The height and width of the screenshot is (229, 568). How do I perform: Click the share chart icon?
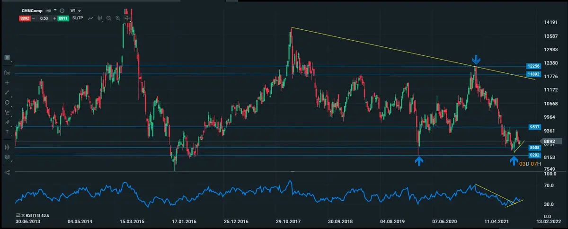pyautogui.click(x=7, y=172)
